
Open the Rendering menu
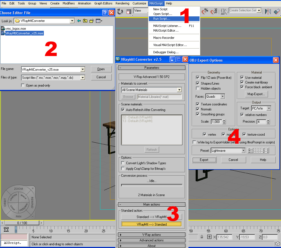click(122, 3)
